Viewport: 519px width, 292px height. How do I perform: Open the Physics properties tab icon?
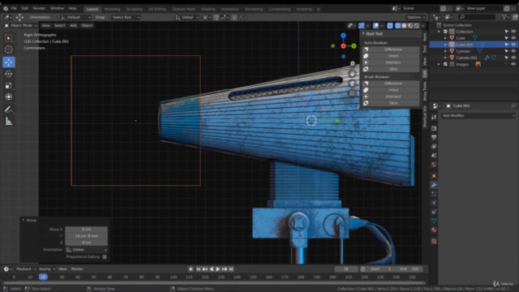click(434, 203)
